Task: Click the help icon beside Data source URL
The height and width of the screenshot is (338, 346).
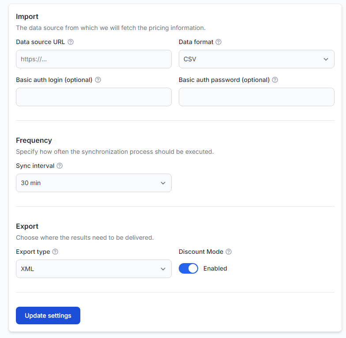Action: tap(71, 42)
